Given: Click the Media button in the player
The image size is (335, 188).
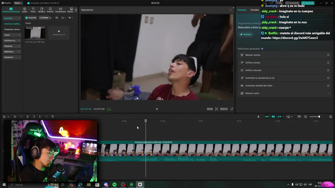Looking at the screenshot, I should (x=210, y=109).
